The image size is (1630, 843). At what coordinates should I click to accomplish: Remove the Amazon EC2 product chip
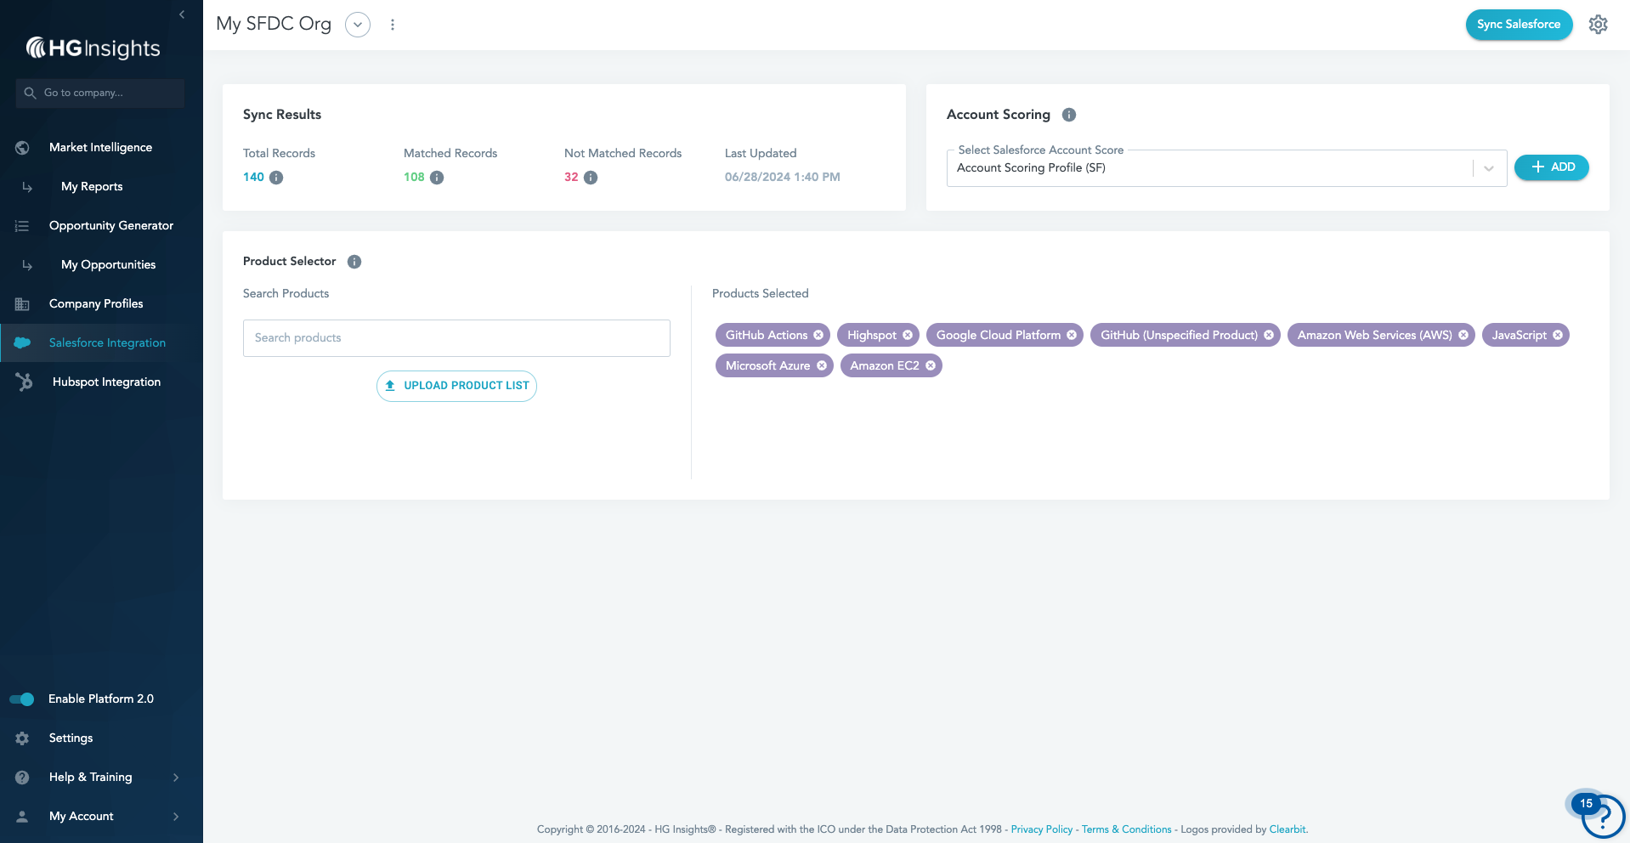pyautogui.click(x=931, y=365)
